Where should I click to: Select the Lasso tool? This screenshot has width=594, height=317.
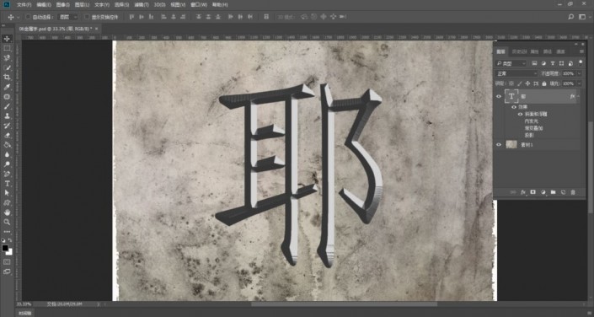[x=7, y=58]
